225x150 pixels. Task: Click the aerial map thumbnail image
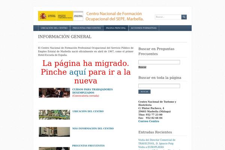54,115
